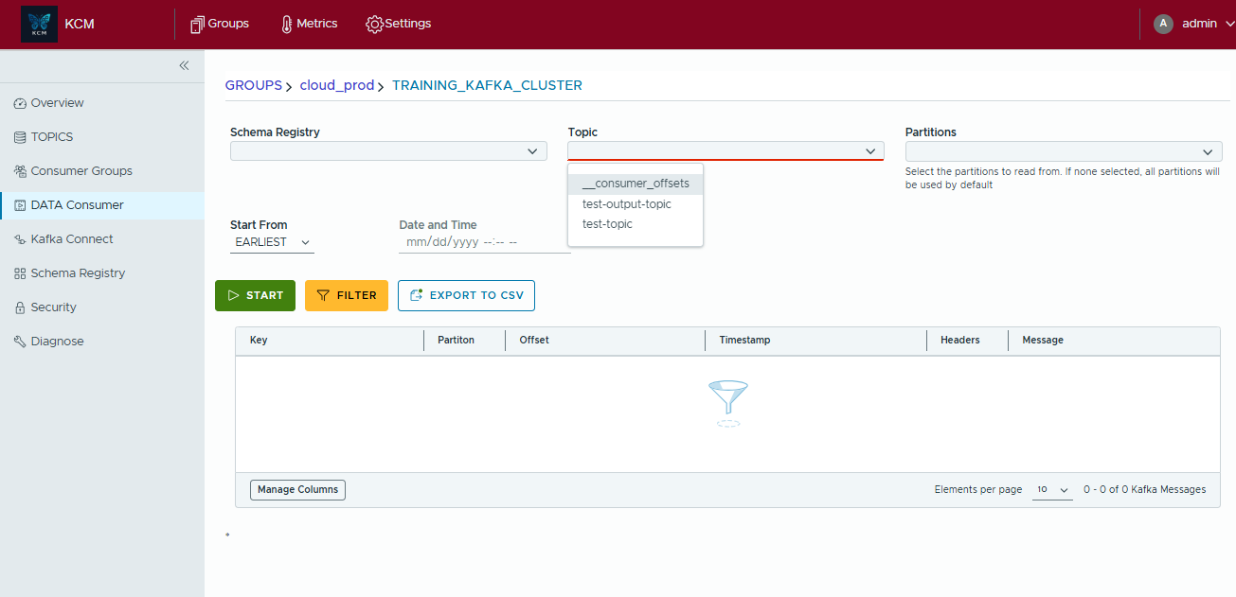Viewport: 1236px width, 597px height.
Task: Click the KCM butterfly logo
Action: 39,25
